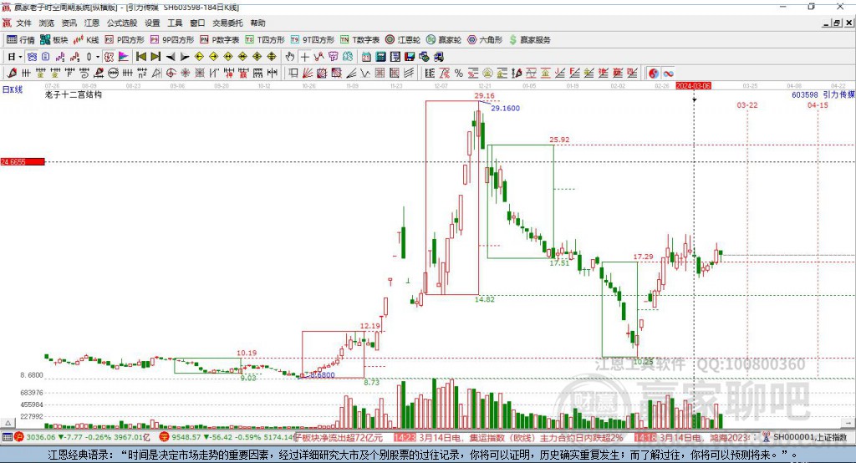This screenshot has width=856, height=463.
Task: Switch to the K线 candlestick chart
Action: (86, 40)
